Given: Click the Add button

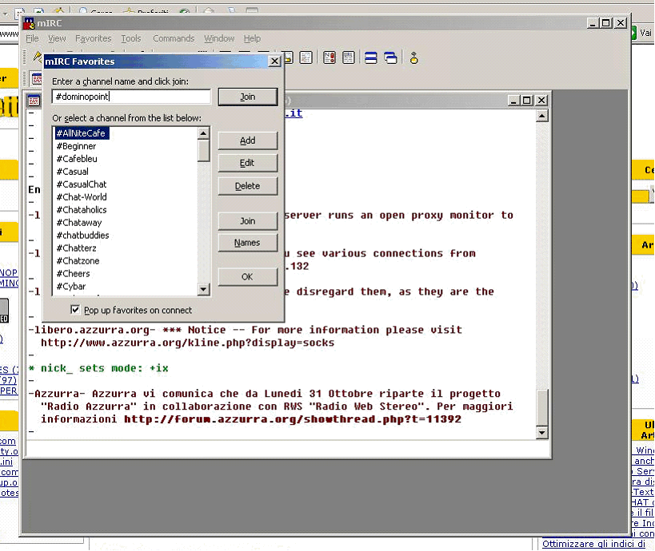Looking at the screenshot, I should [248, 141].
